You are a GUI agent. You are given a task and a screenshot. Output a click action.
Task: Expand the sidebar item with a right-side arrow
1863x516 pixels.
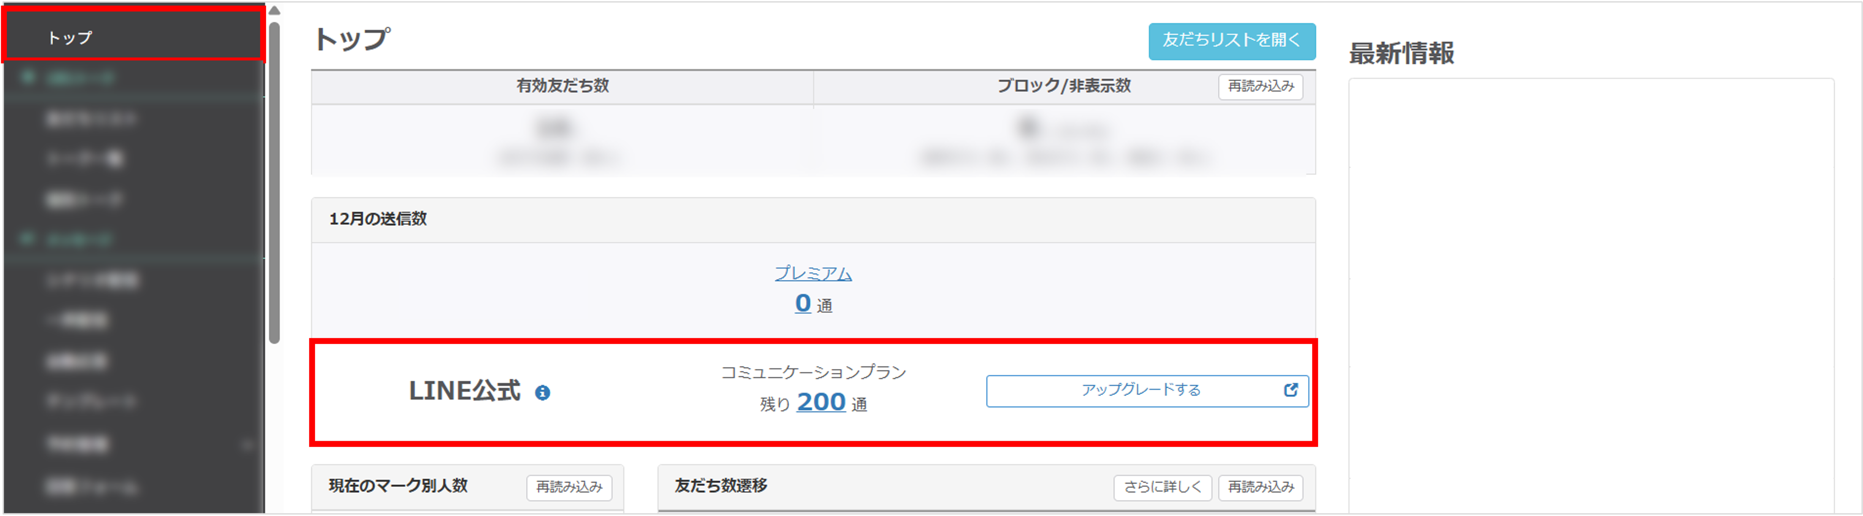247,444
